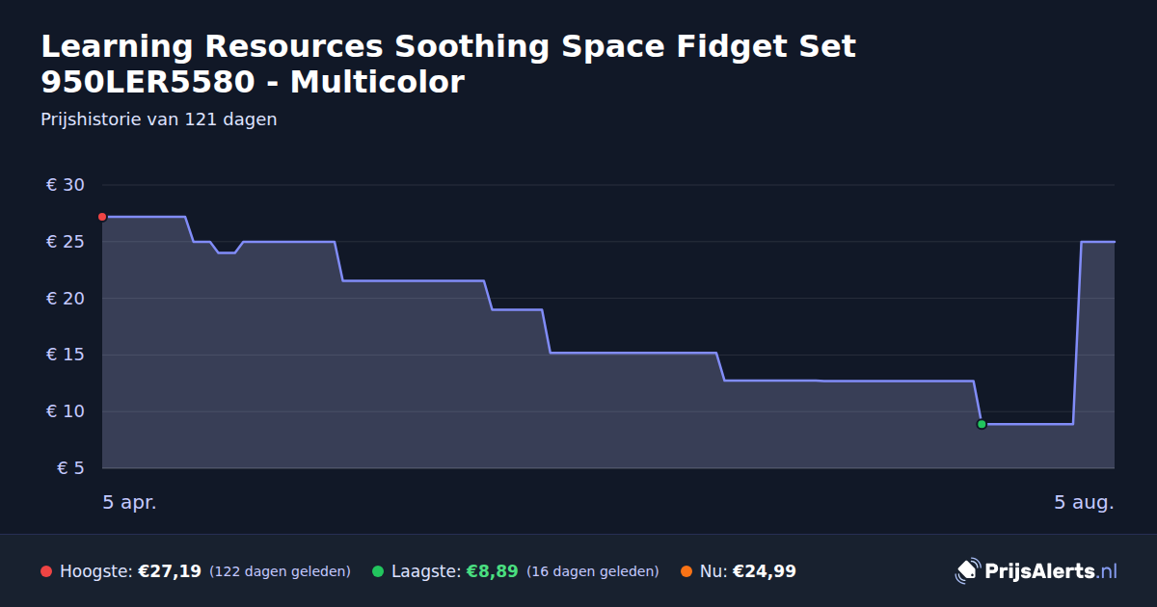Click the PrijsAlerts tag logo icon
Viewport: 1157px width, 607px height.
click(x=967, y=570)
